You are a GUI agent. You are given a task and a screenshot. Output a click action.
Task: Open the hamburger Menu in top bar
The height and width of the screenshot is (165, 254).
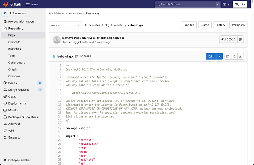[32, 4]
